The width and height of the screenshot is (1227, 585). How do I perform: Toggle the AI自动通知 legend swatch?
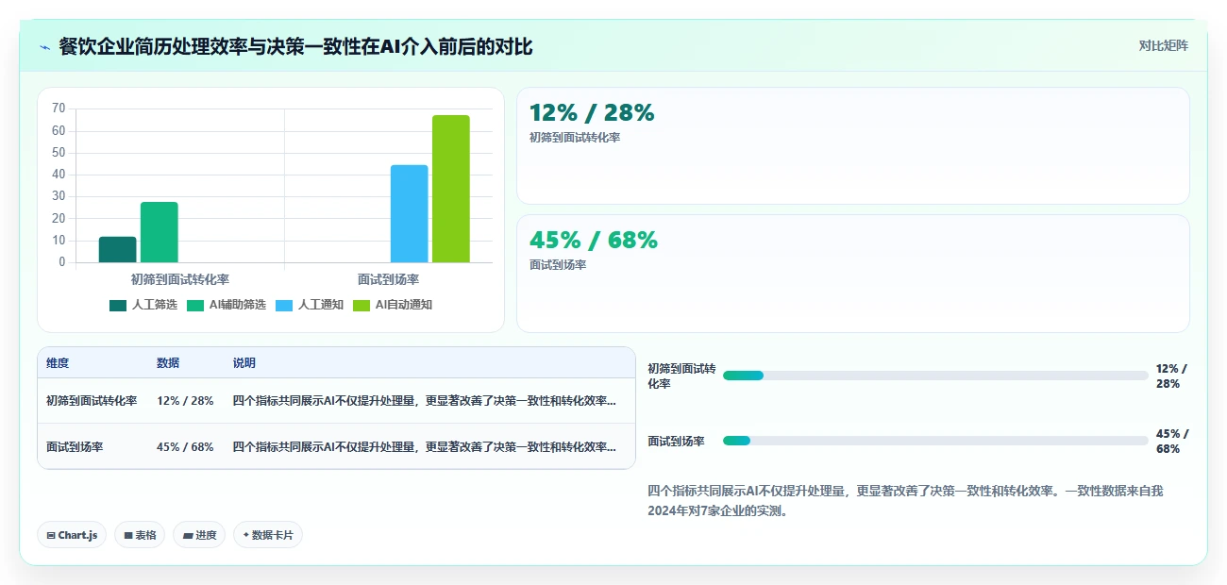(361, 305)
